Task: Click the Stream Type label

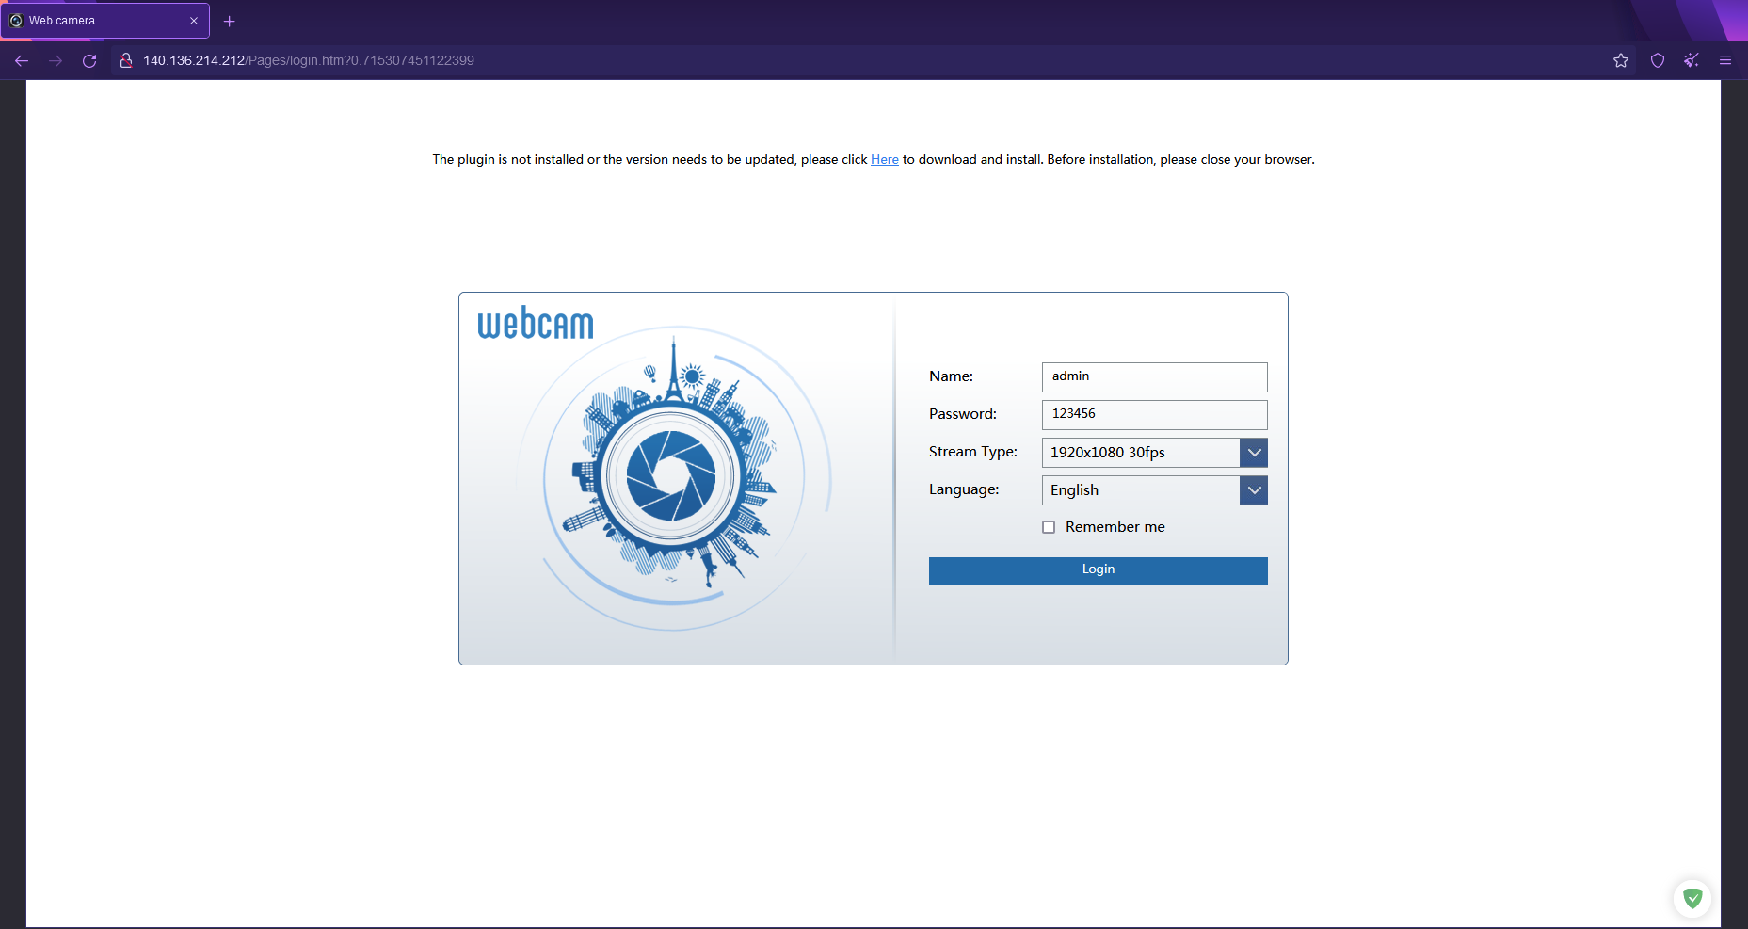Action: [x=973, y=452]
